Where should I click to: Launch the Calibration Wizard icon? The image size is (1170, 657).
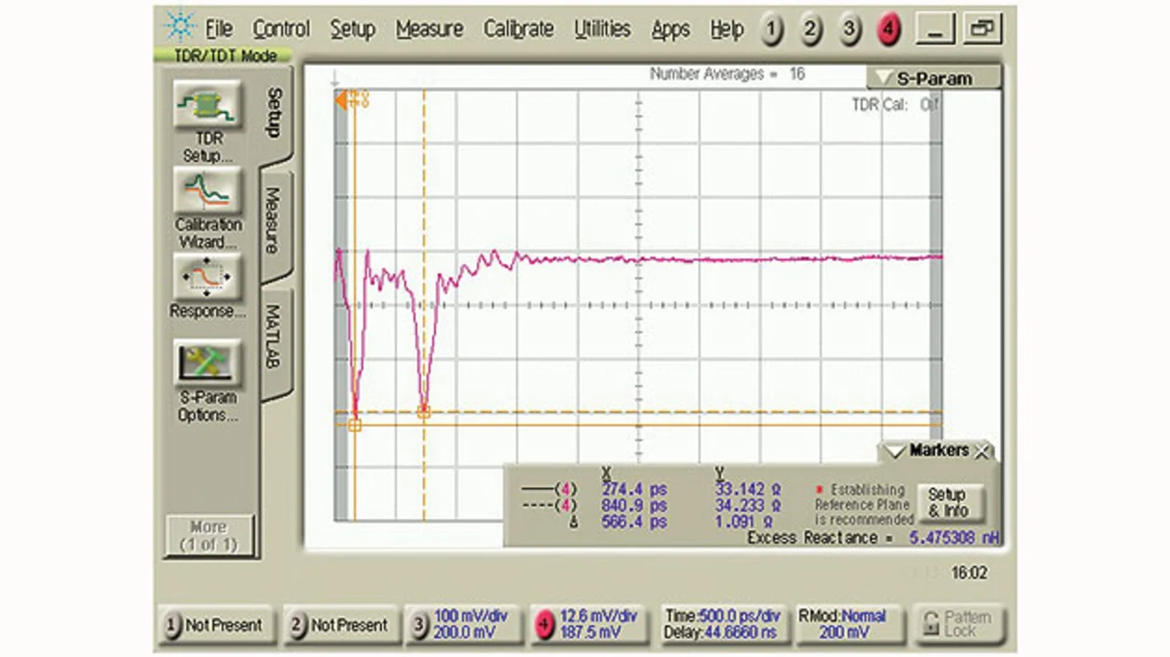pos(207,190)
